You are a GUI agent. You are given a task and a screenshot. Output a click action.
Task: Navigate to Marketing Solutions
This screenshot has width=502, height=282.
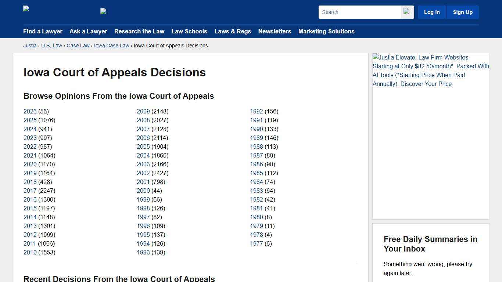pyautogui.click(x=326, y=31)
